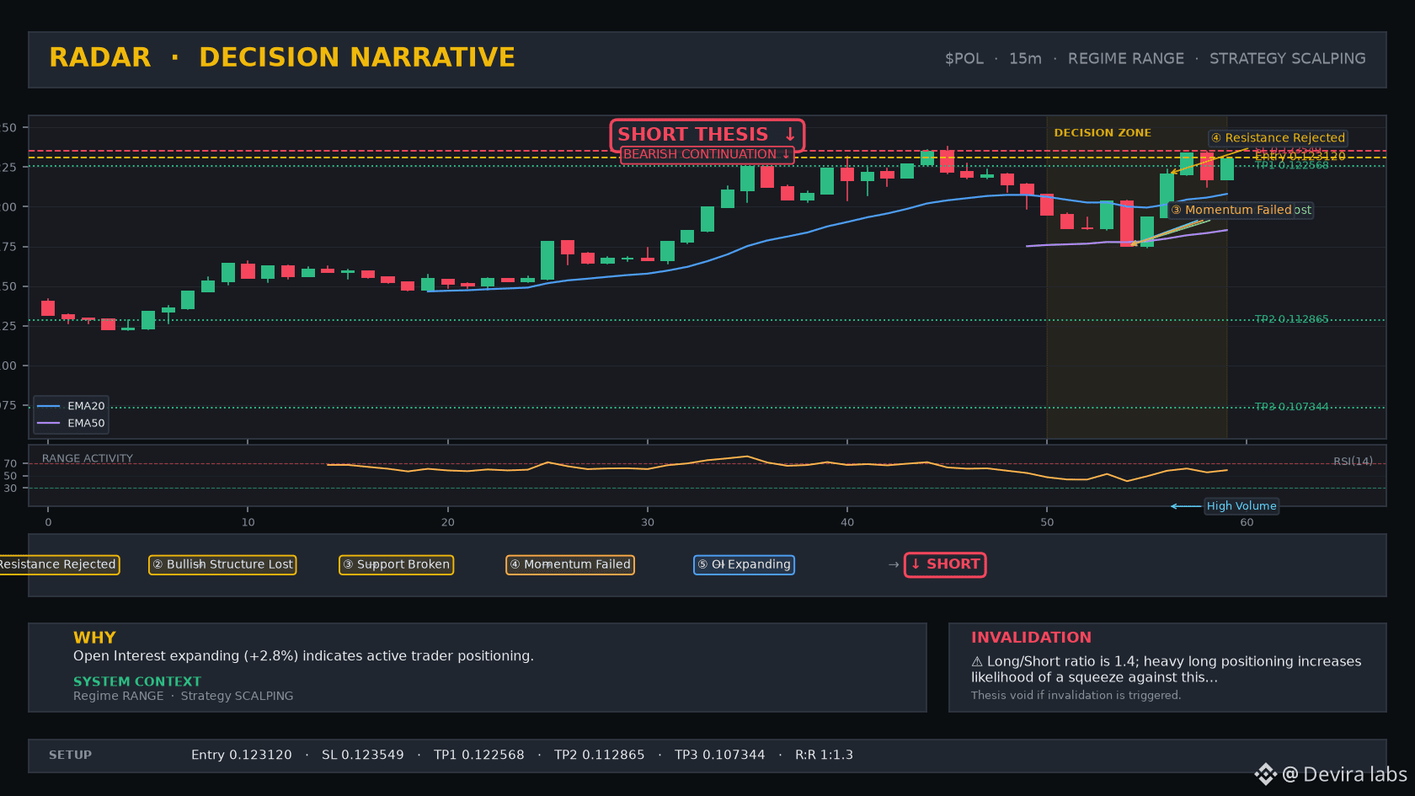Click 'Thesis void if invalidation is triggered.'
The width and height of the screenshot is (1415, 796).
pyautogui.click(x=1076, y=696)
